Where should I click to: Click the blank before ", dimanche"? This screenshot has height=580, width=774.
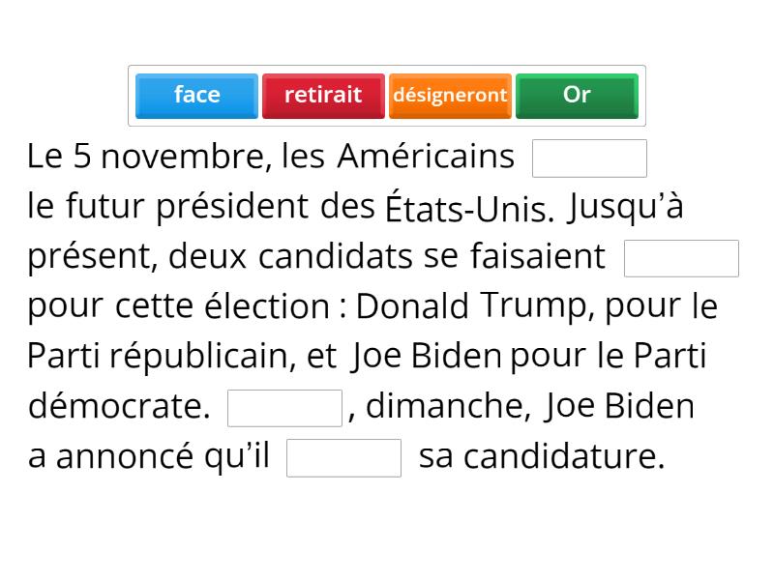(284, 408)
